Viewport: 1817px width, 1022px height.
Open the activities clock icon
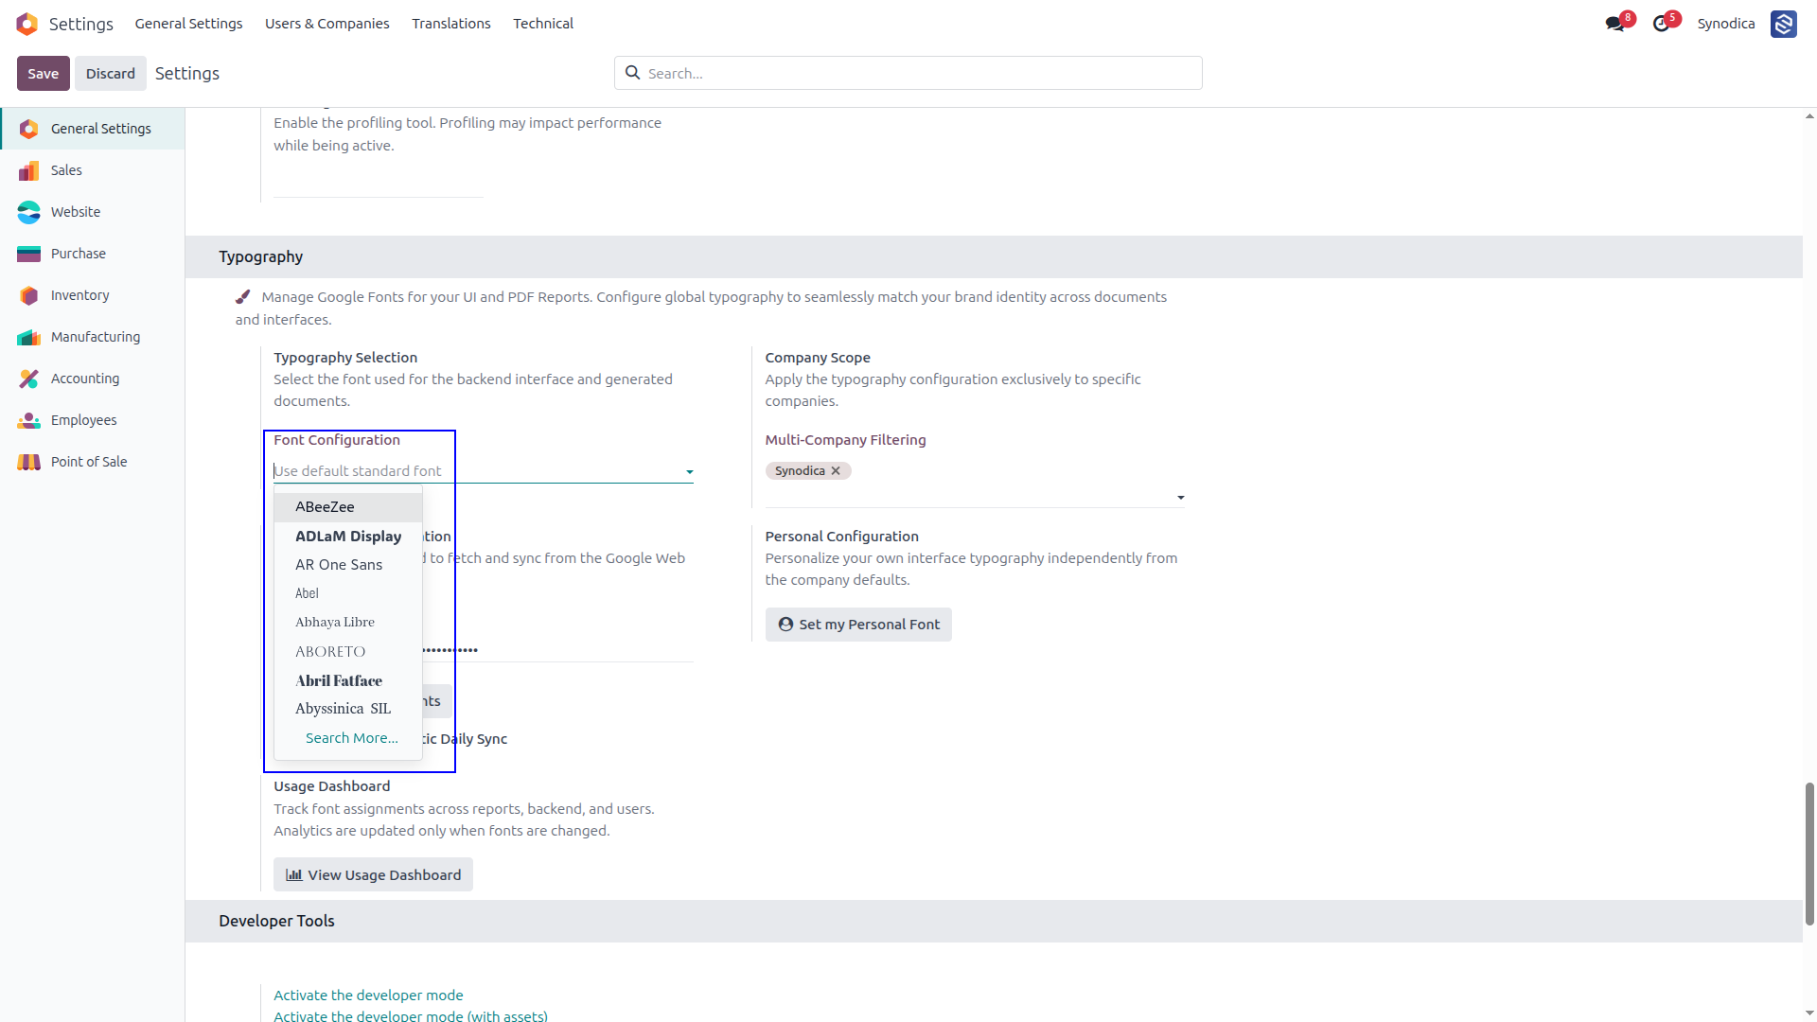[x=1661, y=24]
